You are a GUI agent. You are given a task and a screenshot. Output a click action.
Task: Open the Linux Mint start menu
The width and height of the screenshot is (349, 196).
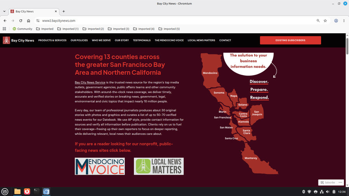click(5, 191)
